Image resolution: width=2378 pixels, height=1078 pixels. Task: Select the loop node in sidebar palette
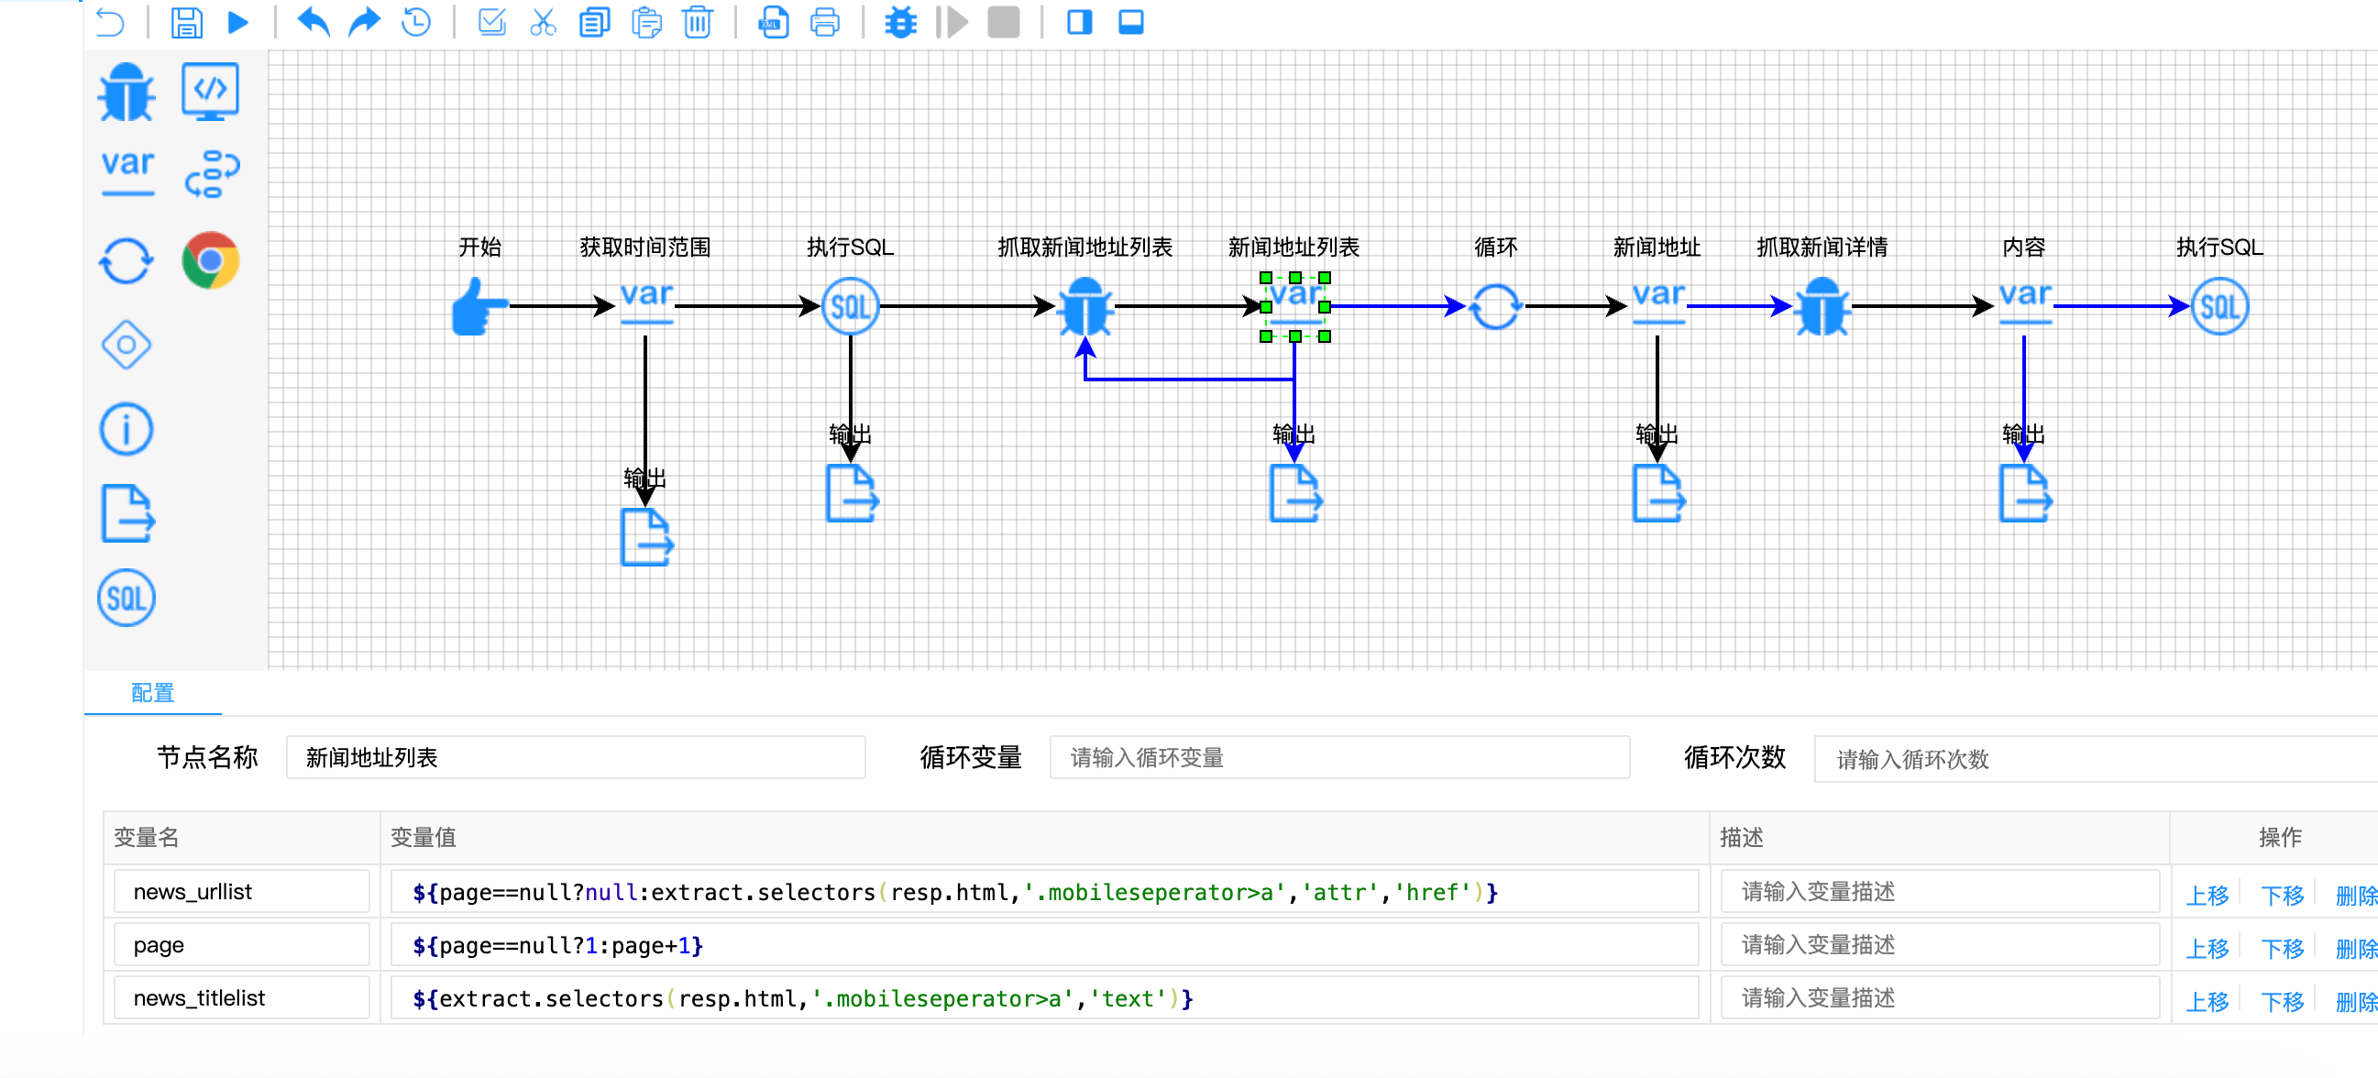[x=127, y=261]
